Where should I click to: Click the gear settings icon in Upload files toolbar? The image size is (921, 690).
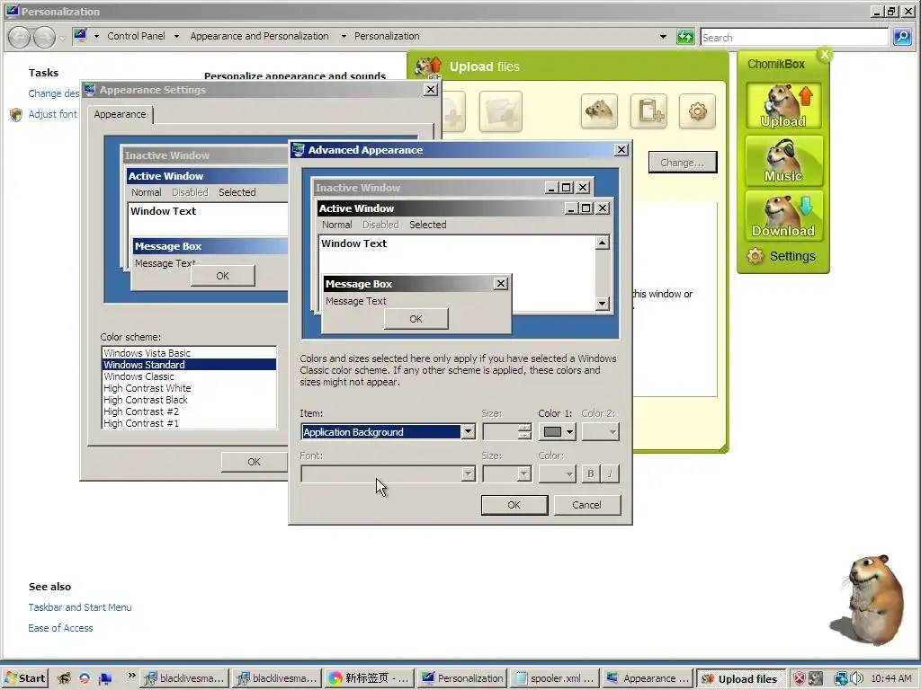697,111
